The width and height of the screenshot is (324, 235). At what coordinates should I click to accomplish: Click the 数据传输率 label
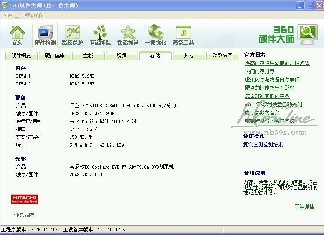point(29,137)
